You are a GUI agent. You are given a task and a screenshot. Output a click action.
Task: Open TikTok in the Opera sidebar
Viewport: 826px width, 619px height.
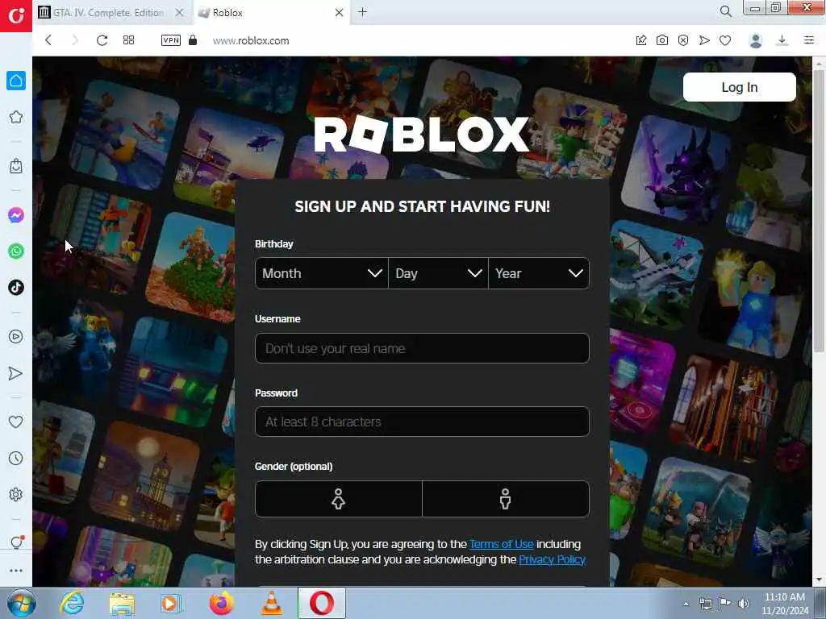[16, 288]
